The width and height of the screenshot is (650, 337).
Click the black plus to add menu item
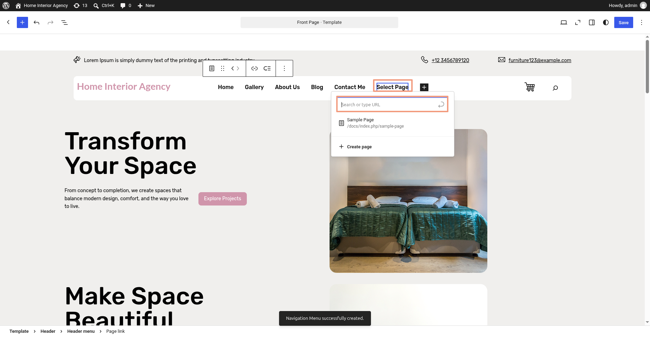tap(424, 87)
